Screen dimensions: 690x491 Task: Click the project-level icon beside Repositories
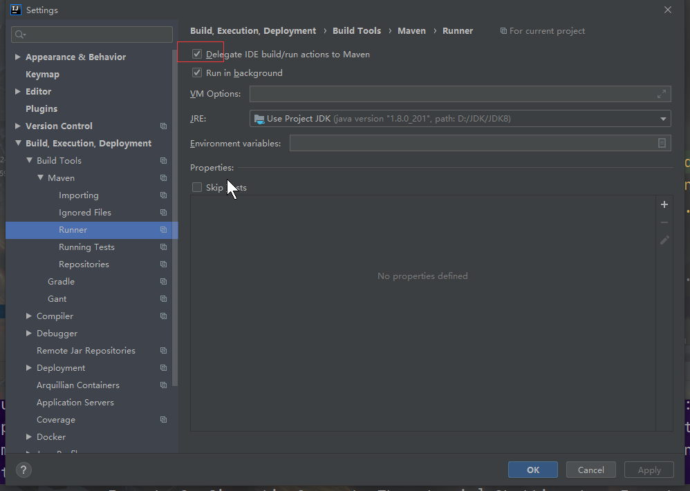coord(164,264)
